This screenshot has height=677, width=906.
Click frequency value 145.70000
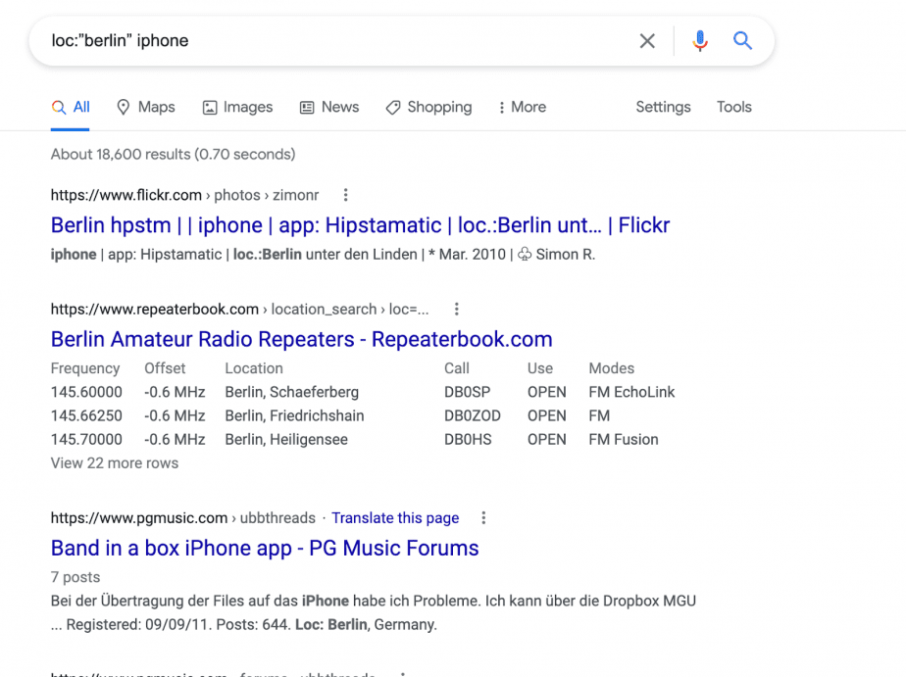point(86,440)
